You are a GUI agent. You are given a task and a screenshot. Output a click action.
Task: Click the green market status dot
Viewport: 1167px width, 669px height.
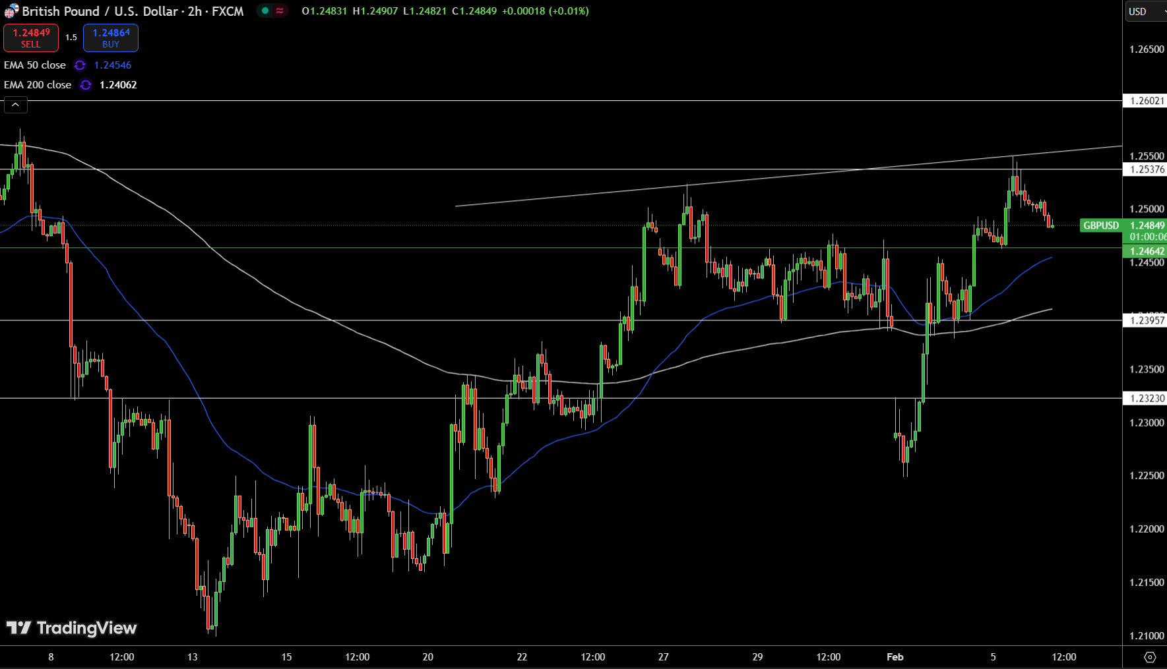(x=265, y=11)
